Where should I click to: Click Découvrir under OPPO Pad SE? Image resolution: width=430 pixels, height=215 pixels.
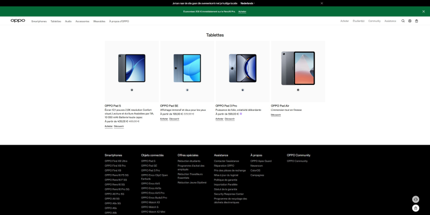[x=174, y=119]
